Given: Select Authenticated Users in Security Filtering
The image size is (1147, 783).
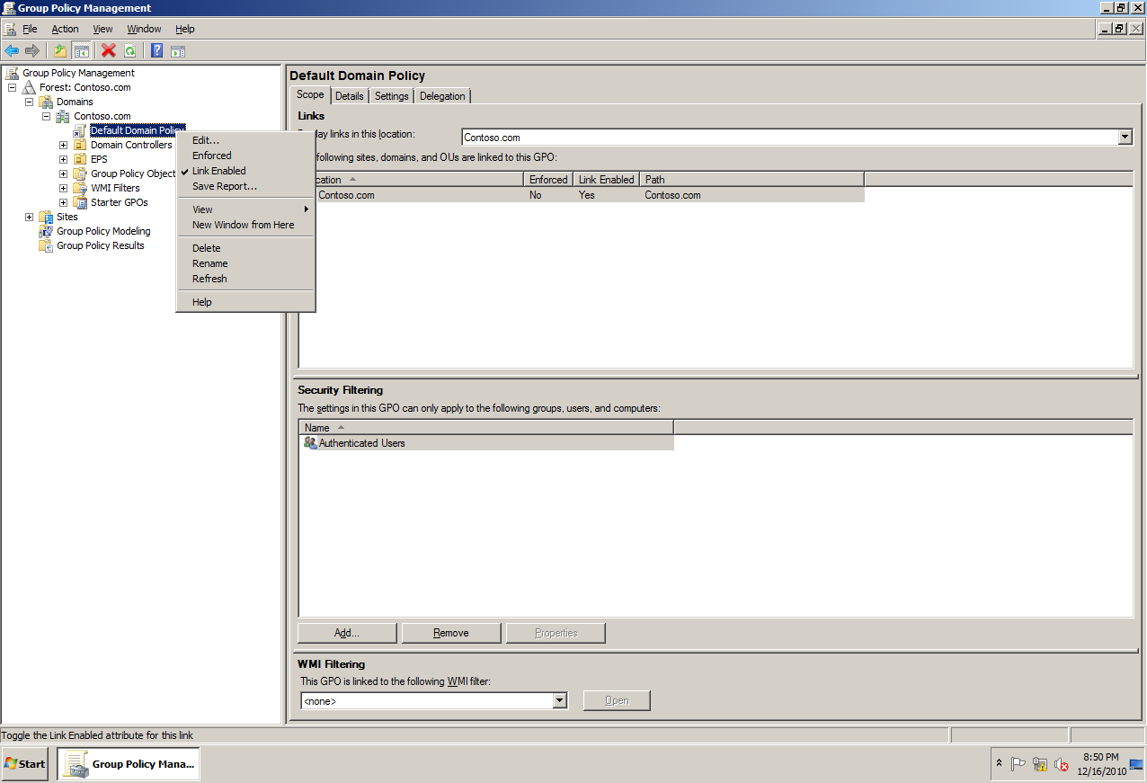Looking at the screenshot, I should coord(362,442).
